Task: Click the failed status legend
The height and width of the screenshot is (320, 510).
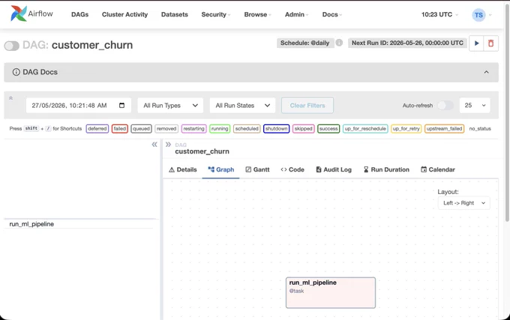Action: coord(120,129)
